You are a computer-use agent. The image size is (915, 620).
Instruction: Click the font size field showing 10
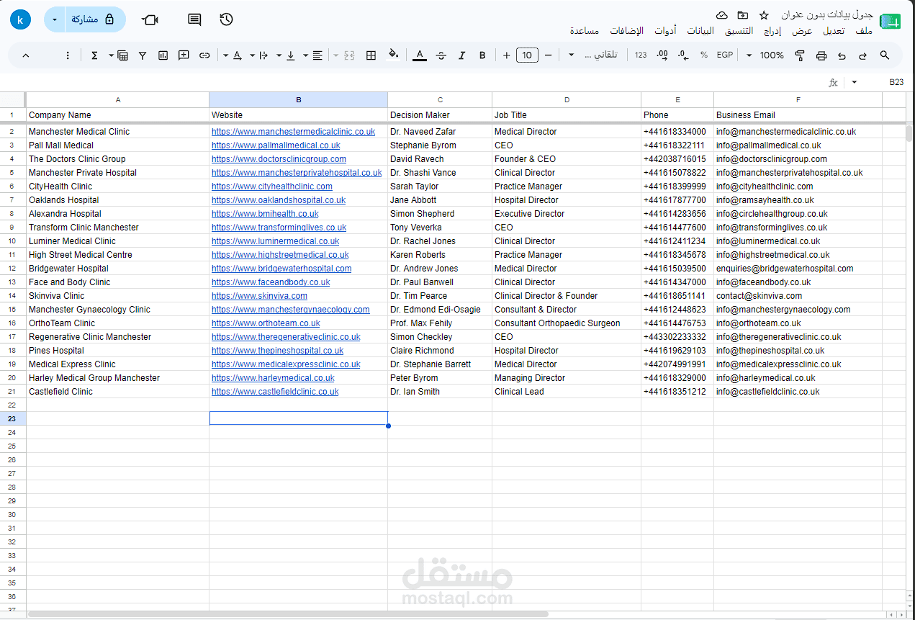(x=528, y=55)
